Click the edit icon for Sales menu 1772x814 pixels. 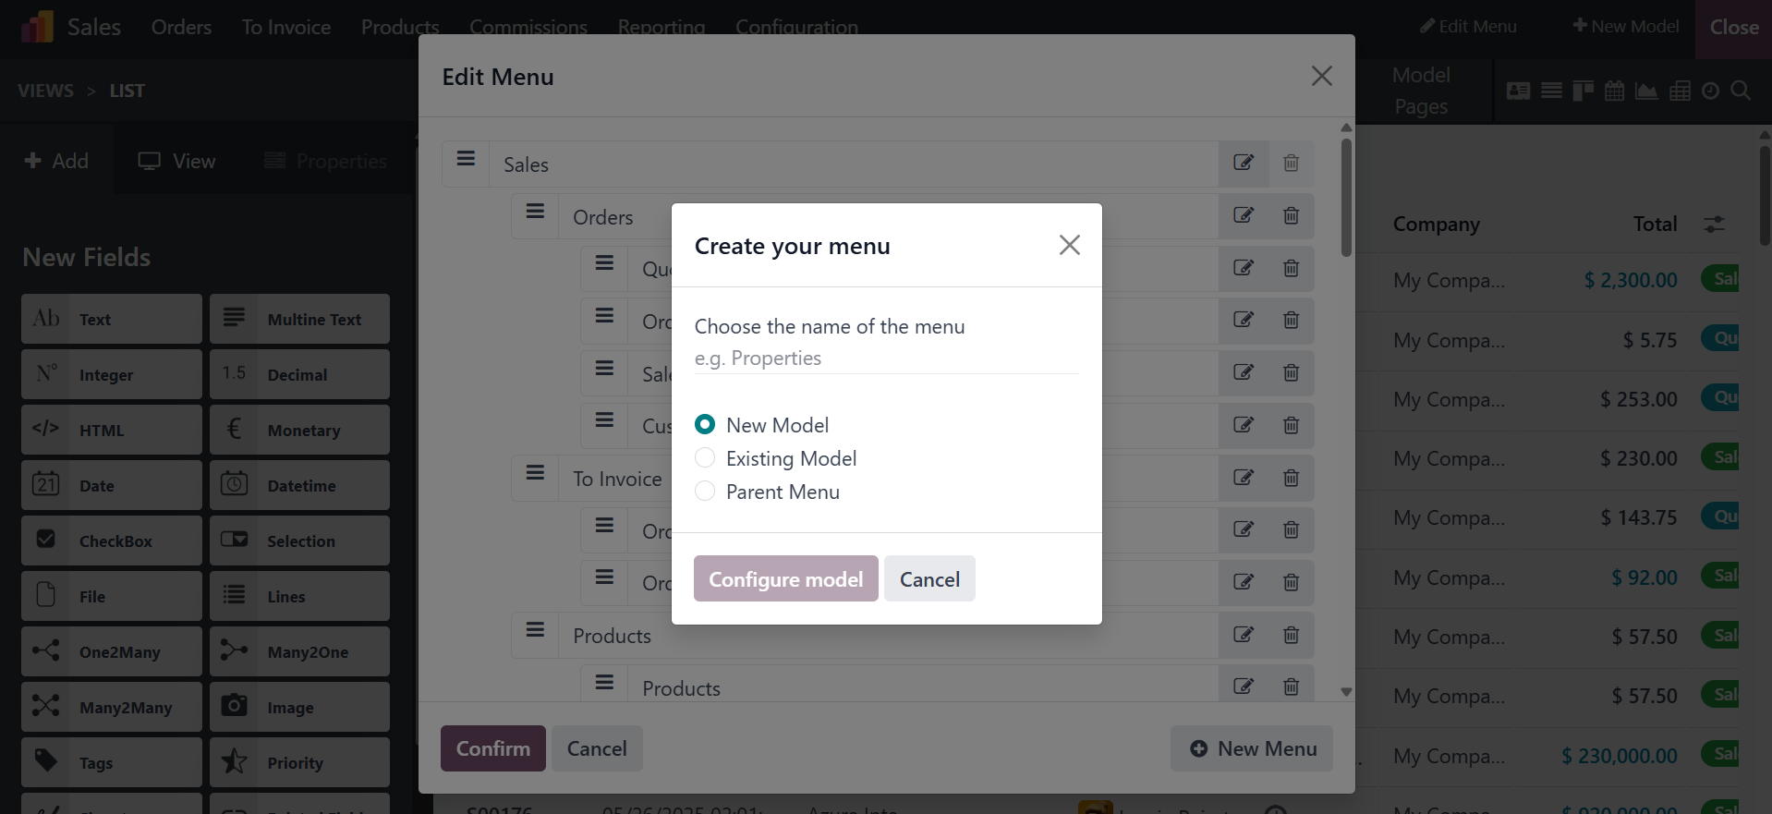pyautogui.click(x=1244, y=164)
